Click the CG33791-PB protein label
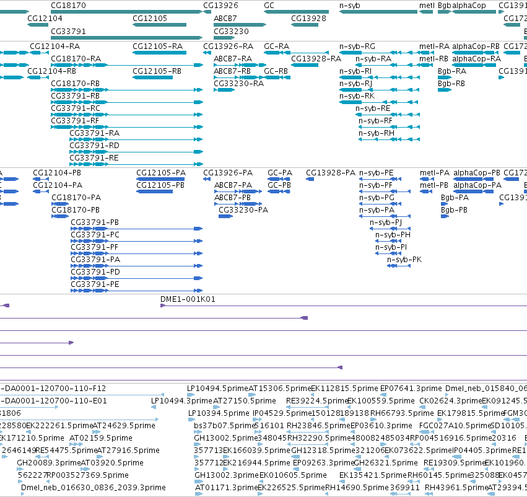This screenshot has height=497, width=527. (x=95, y=222)
